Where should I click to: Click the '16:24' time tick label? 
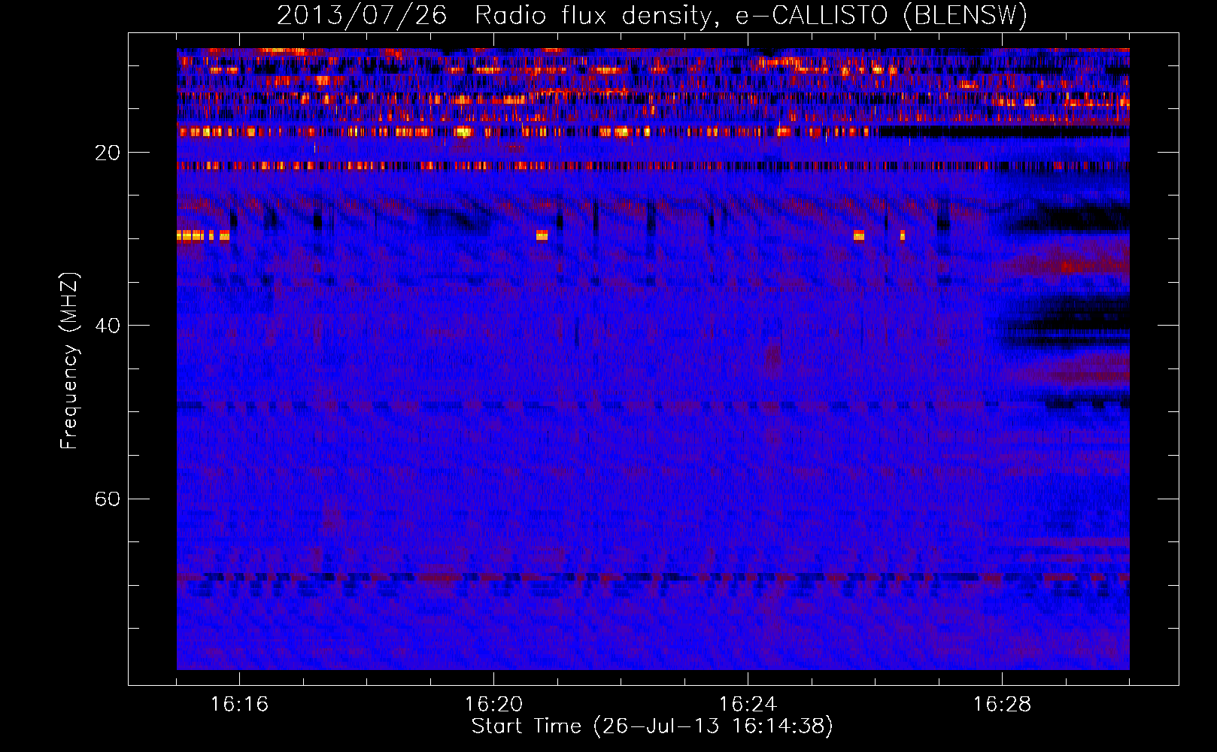pyautogui.click(x=748, y=704)
